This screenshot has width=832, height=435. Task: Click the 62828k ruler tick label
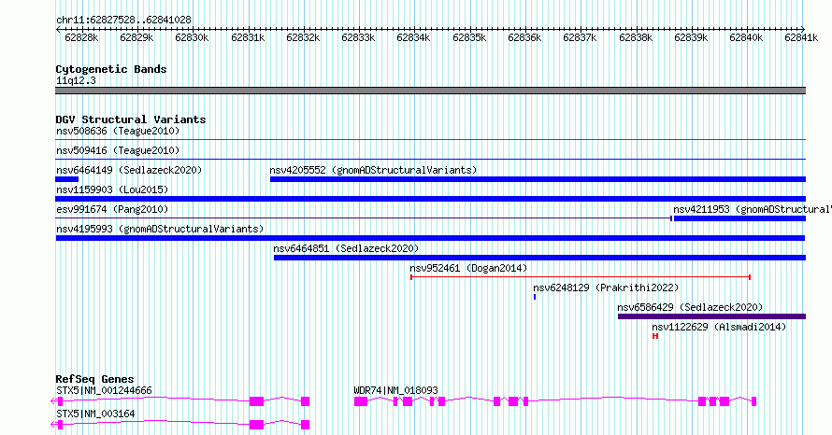tap(81, 37)
